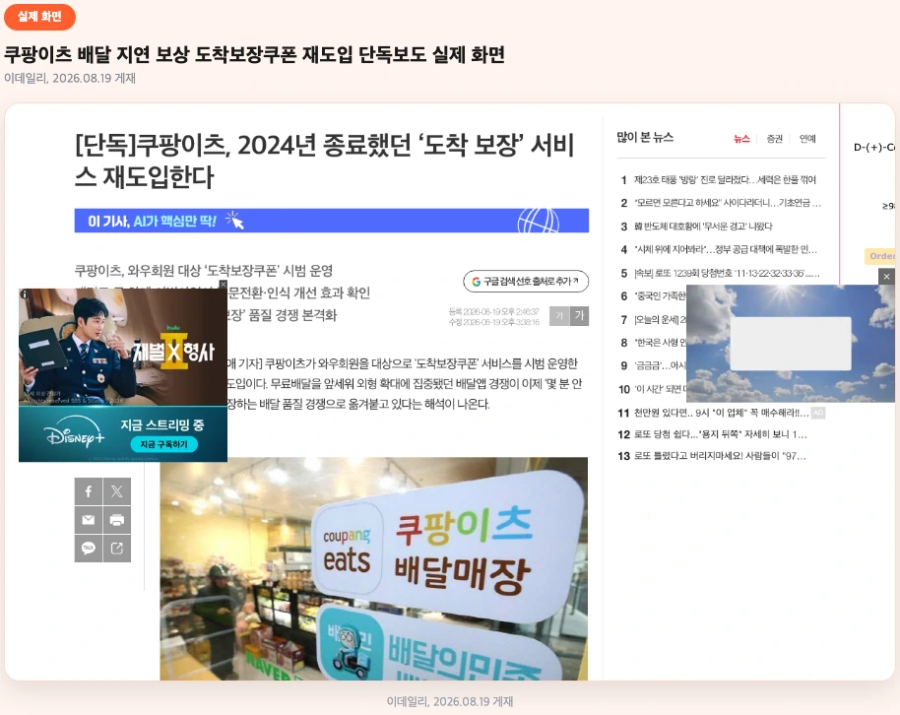Click the Coupang Eats storefront article photo
Image resolution: width=900 pixels, height=715 pixels.
click(x=373, y=568)
